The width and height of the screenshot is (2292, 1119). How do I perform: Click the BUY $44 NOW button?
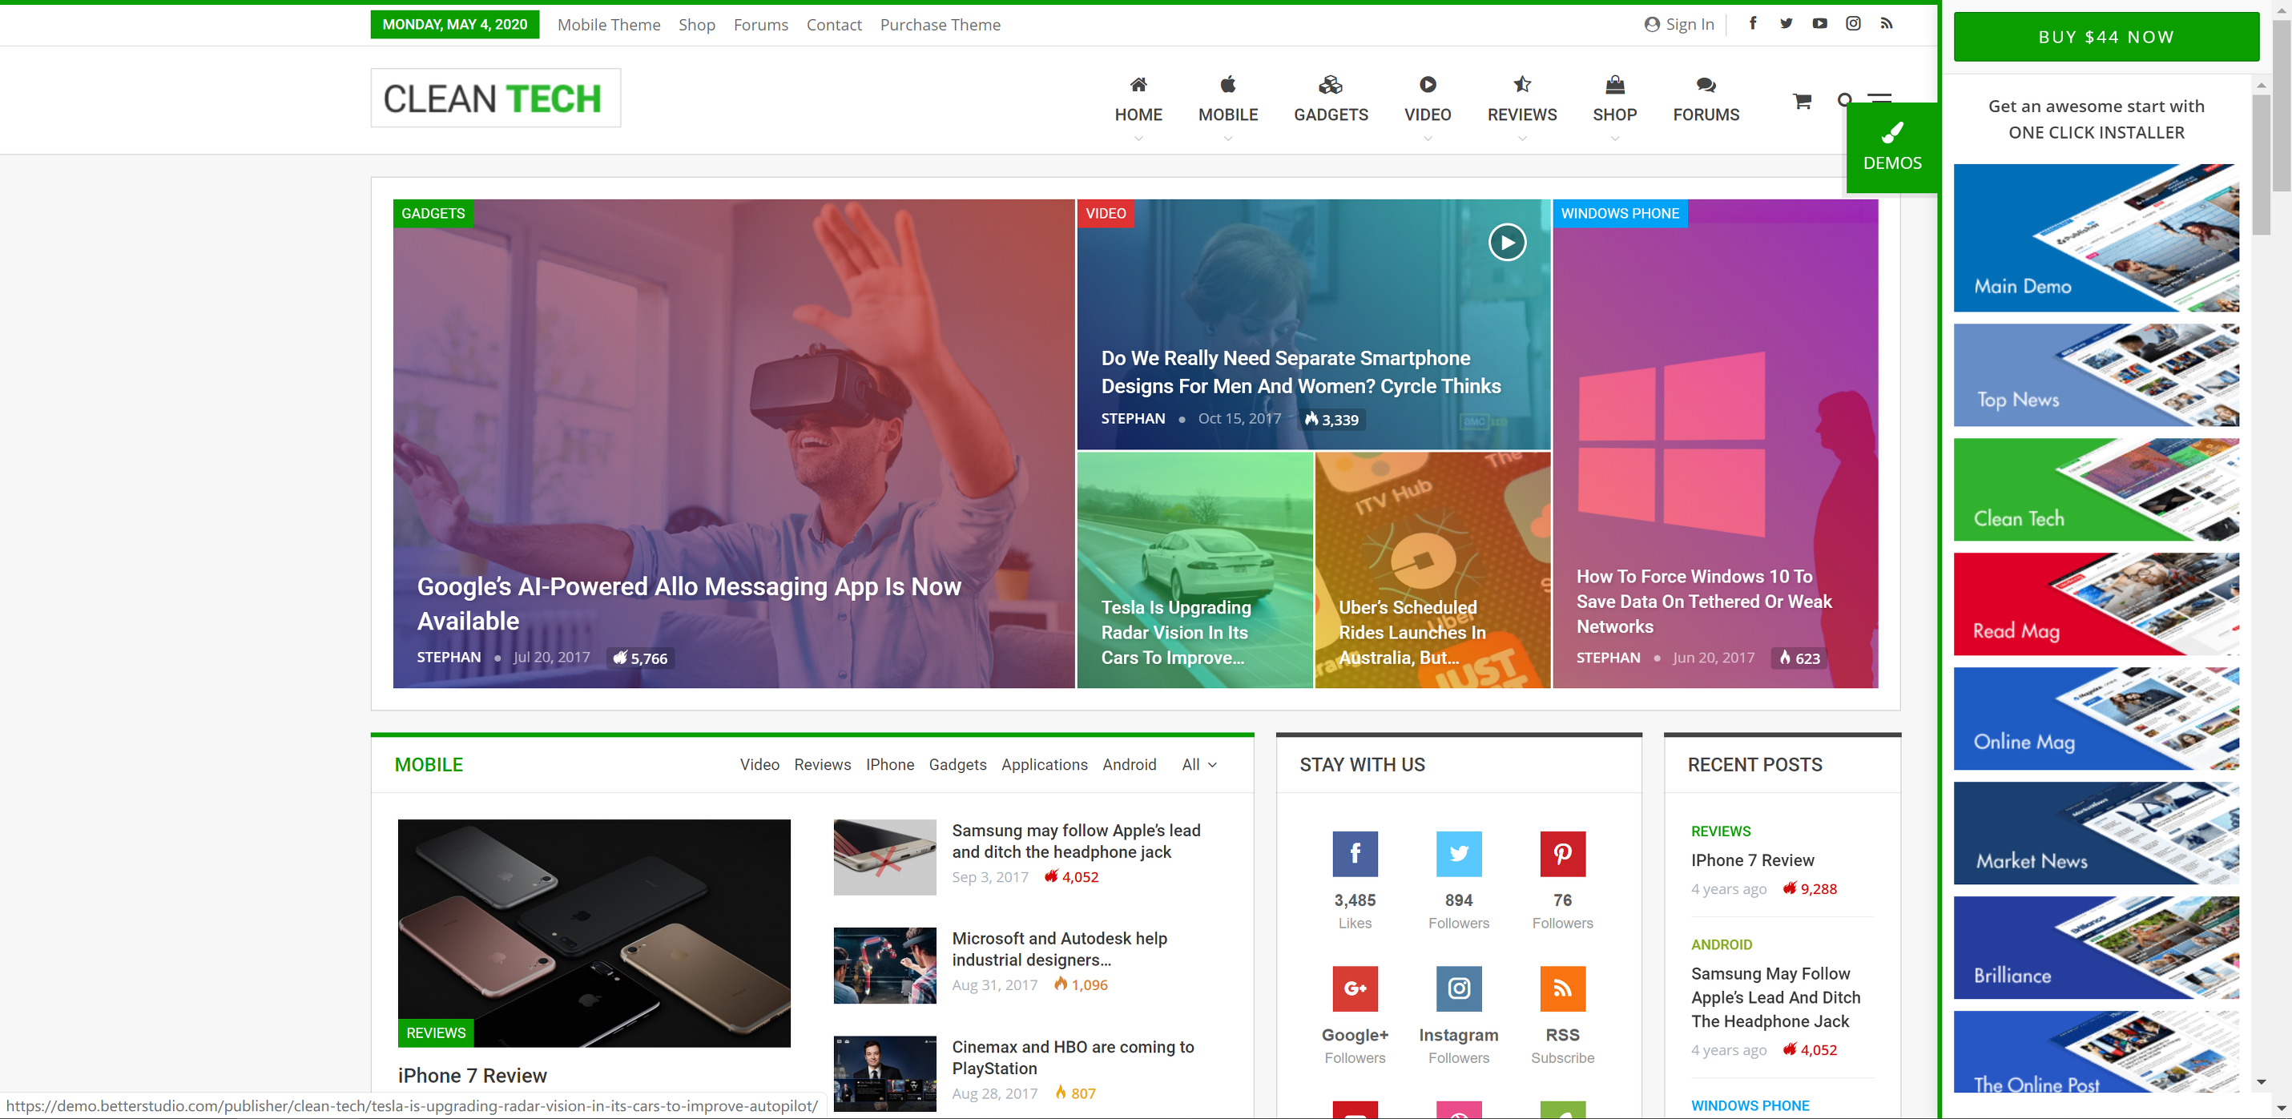pyautogui.click(x=2106, y=37)
